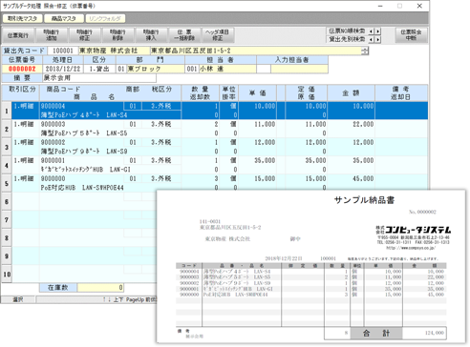470x347 pixels.
Task: Click product code 9000001 in row 4
Action: (53, 160)
